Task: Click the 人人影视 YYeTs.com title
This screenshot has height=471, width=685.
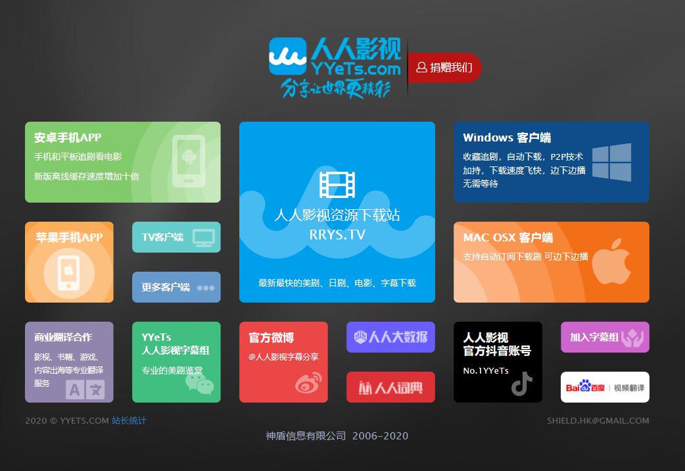Action: pos(356,57)
